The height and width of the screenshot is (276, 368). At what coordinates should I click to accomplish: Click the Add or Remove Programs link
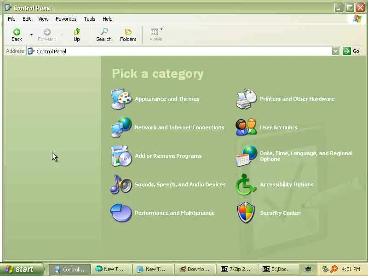(168, 156)
